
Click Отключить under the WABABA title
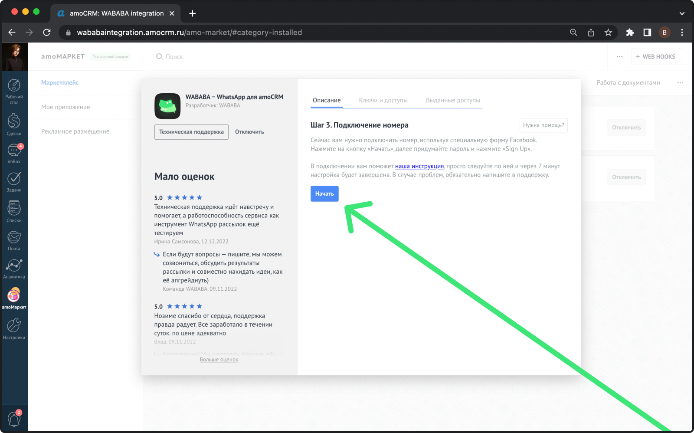249,132
